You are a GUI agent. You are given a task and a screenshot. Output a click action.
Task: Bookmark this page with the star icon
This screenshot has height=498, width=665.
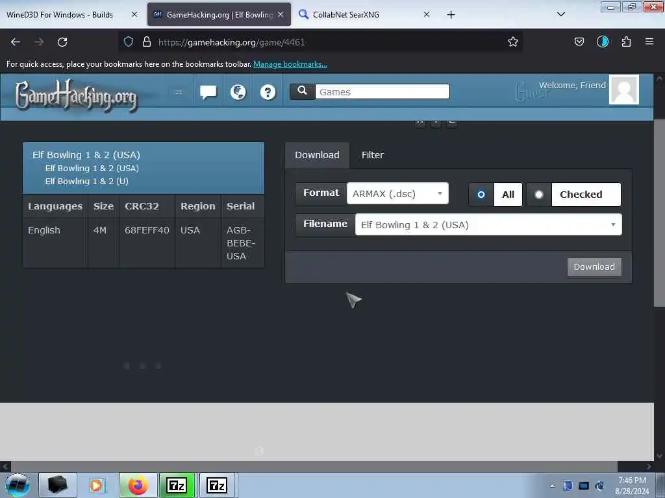pos(513,41)
